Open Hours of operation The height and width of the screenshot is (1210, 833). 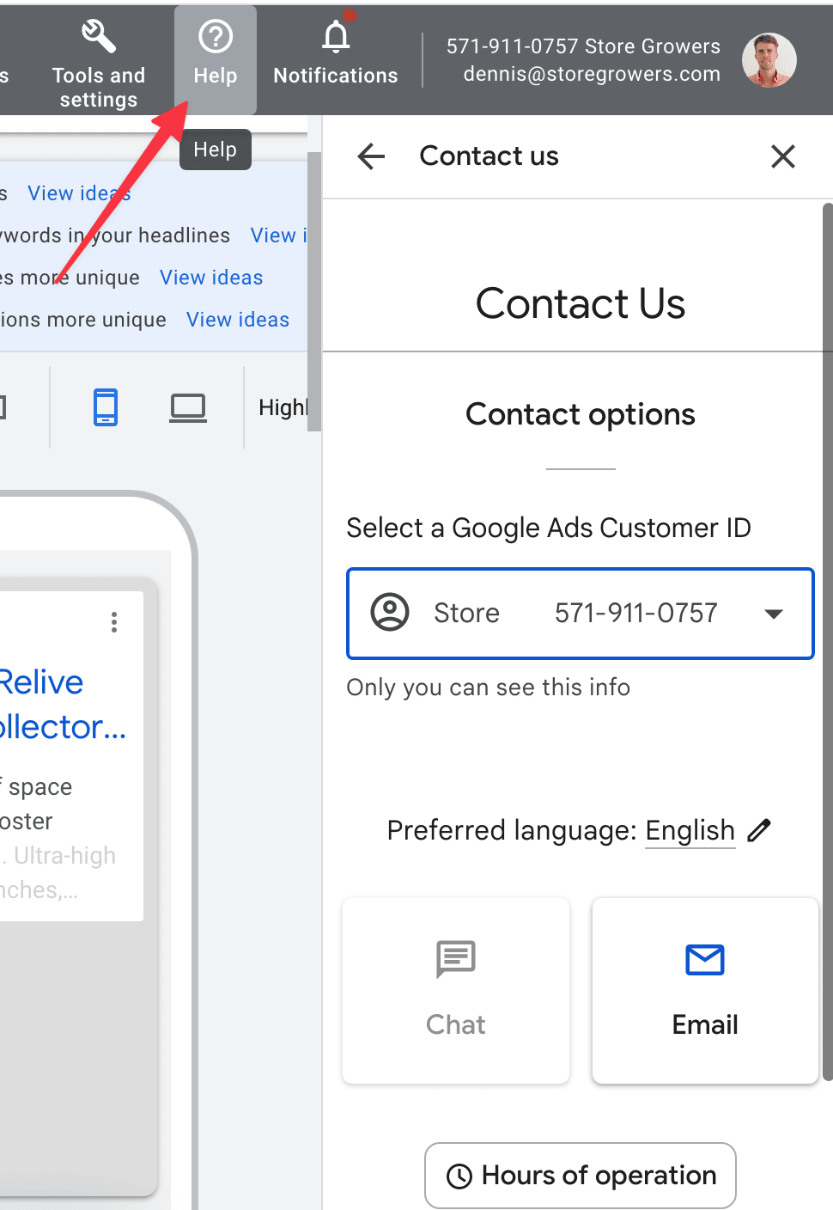pyautogui.click(x=581, y=1175)
